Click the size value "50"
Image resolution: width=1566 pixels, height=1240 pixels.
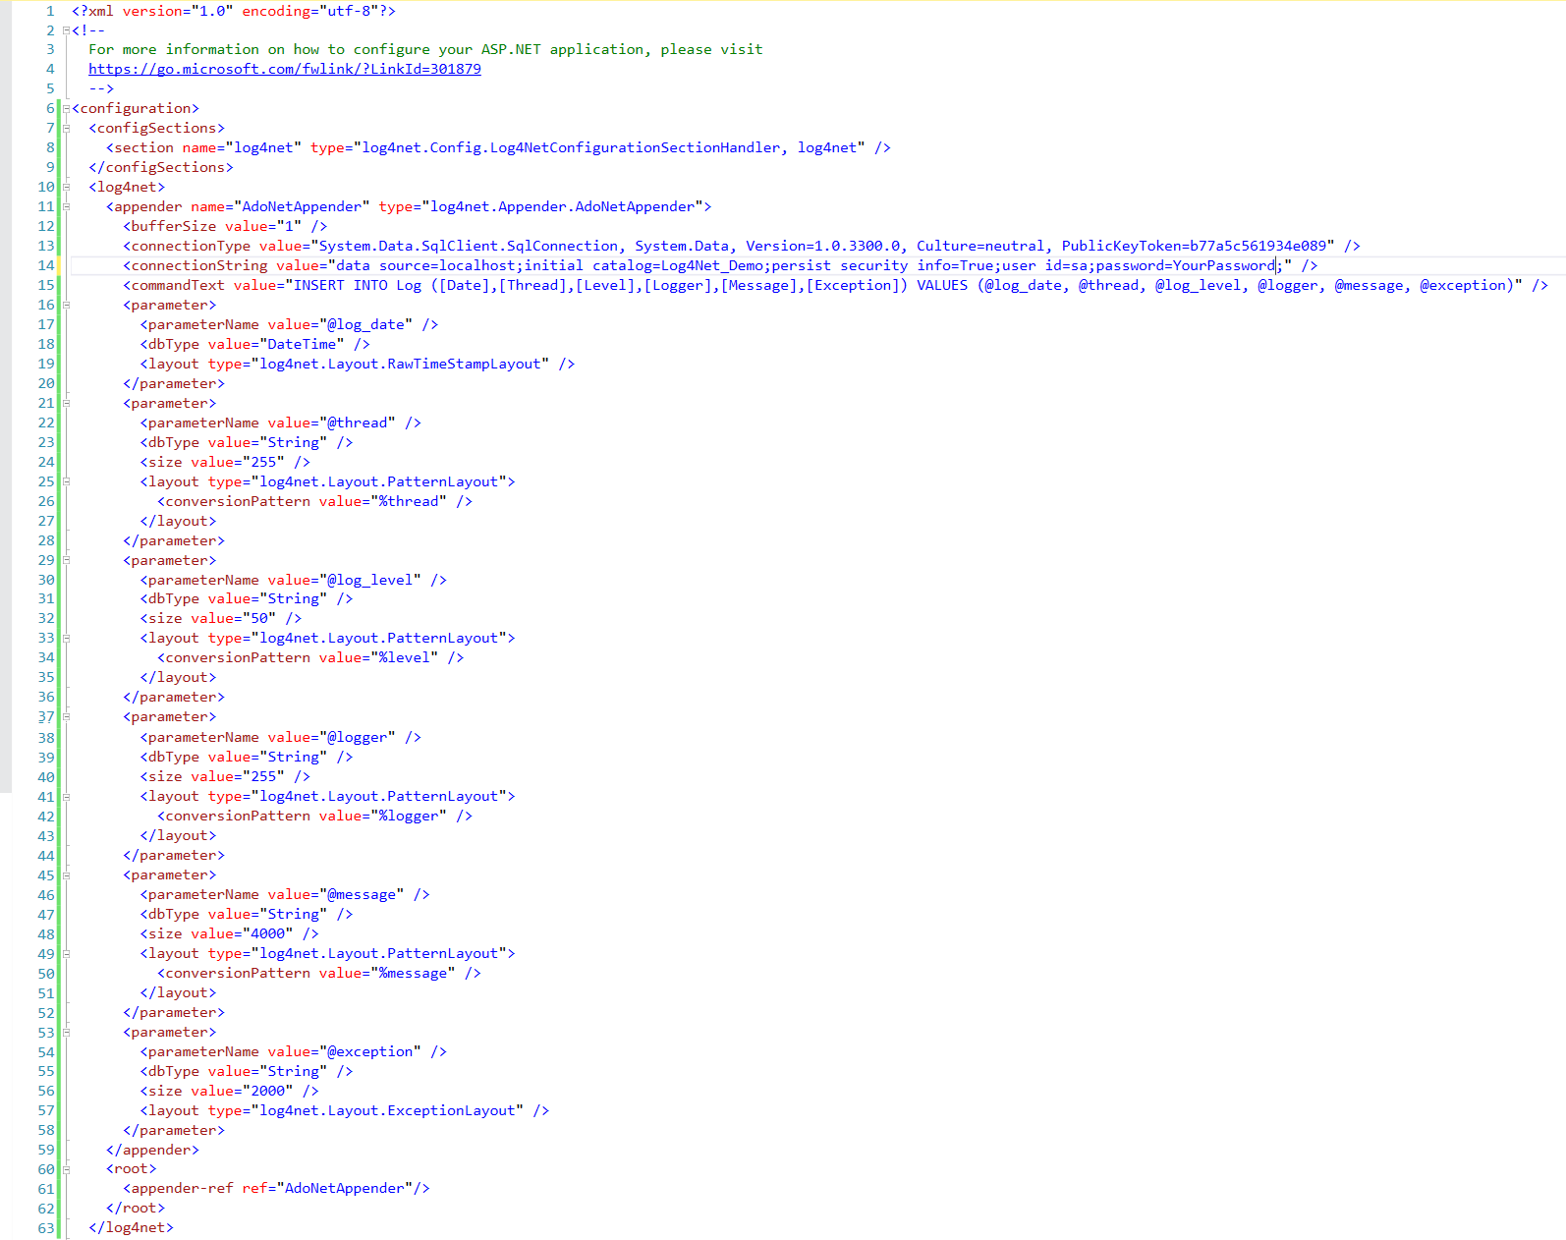click(x=259, y=618)
